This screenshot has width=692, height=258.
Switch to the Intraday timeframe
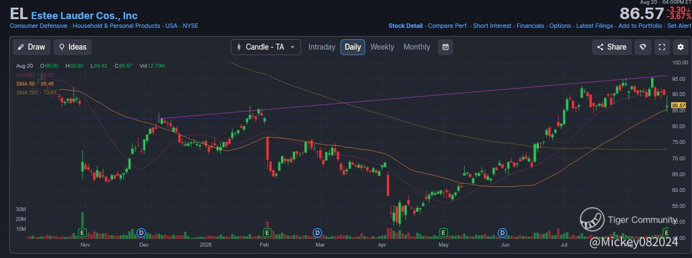321,47
